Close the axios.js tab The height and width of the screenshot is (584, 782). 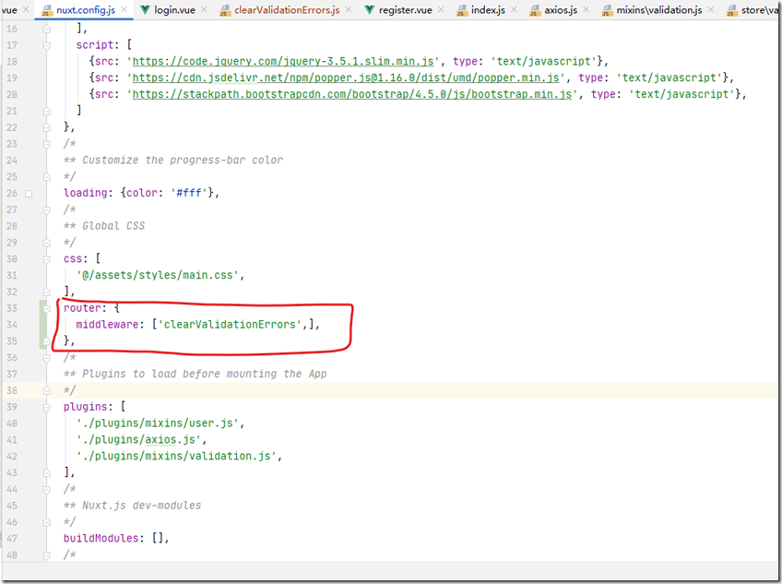coord(586,9)
